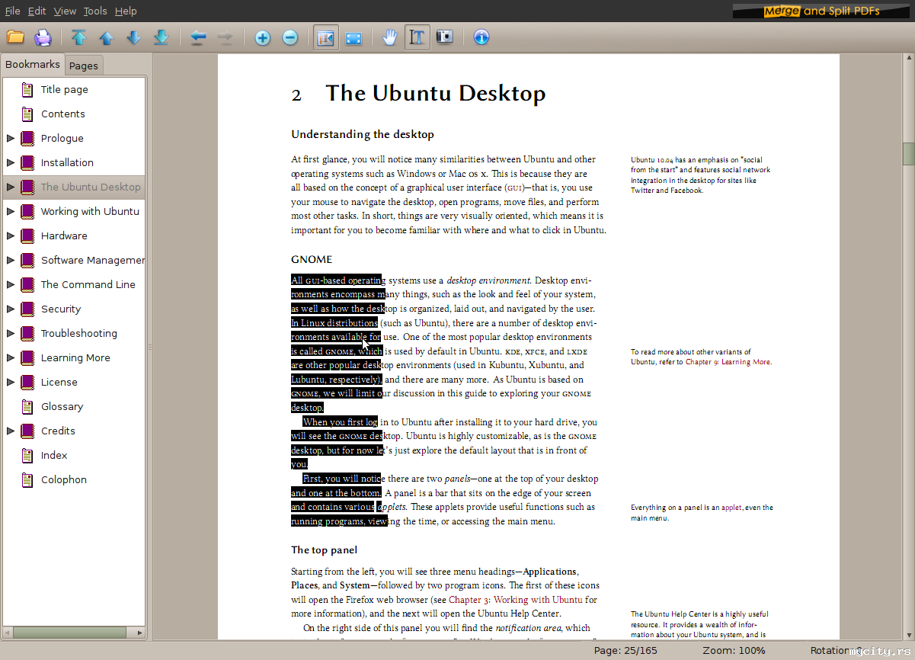Go forward with the grayed right arrow icon
Viewport: 915px width, 660px height.
(x=226, y=37)
